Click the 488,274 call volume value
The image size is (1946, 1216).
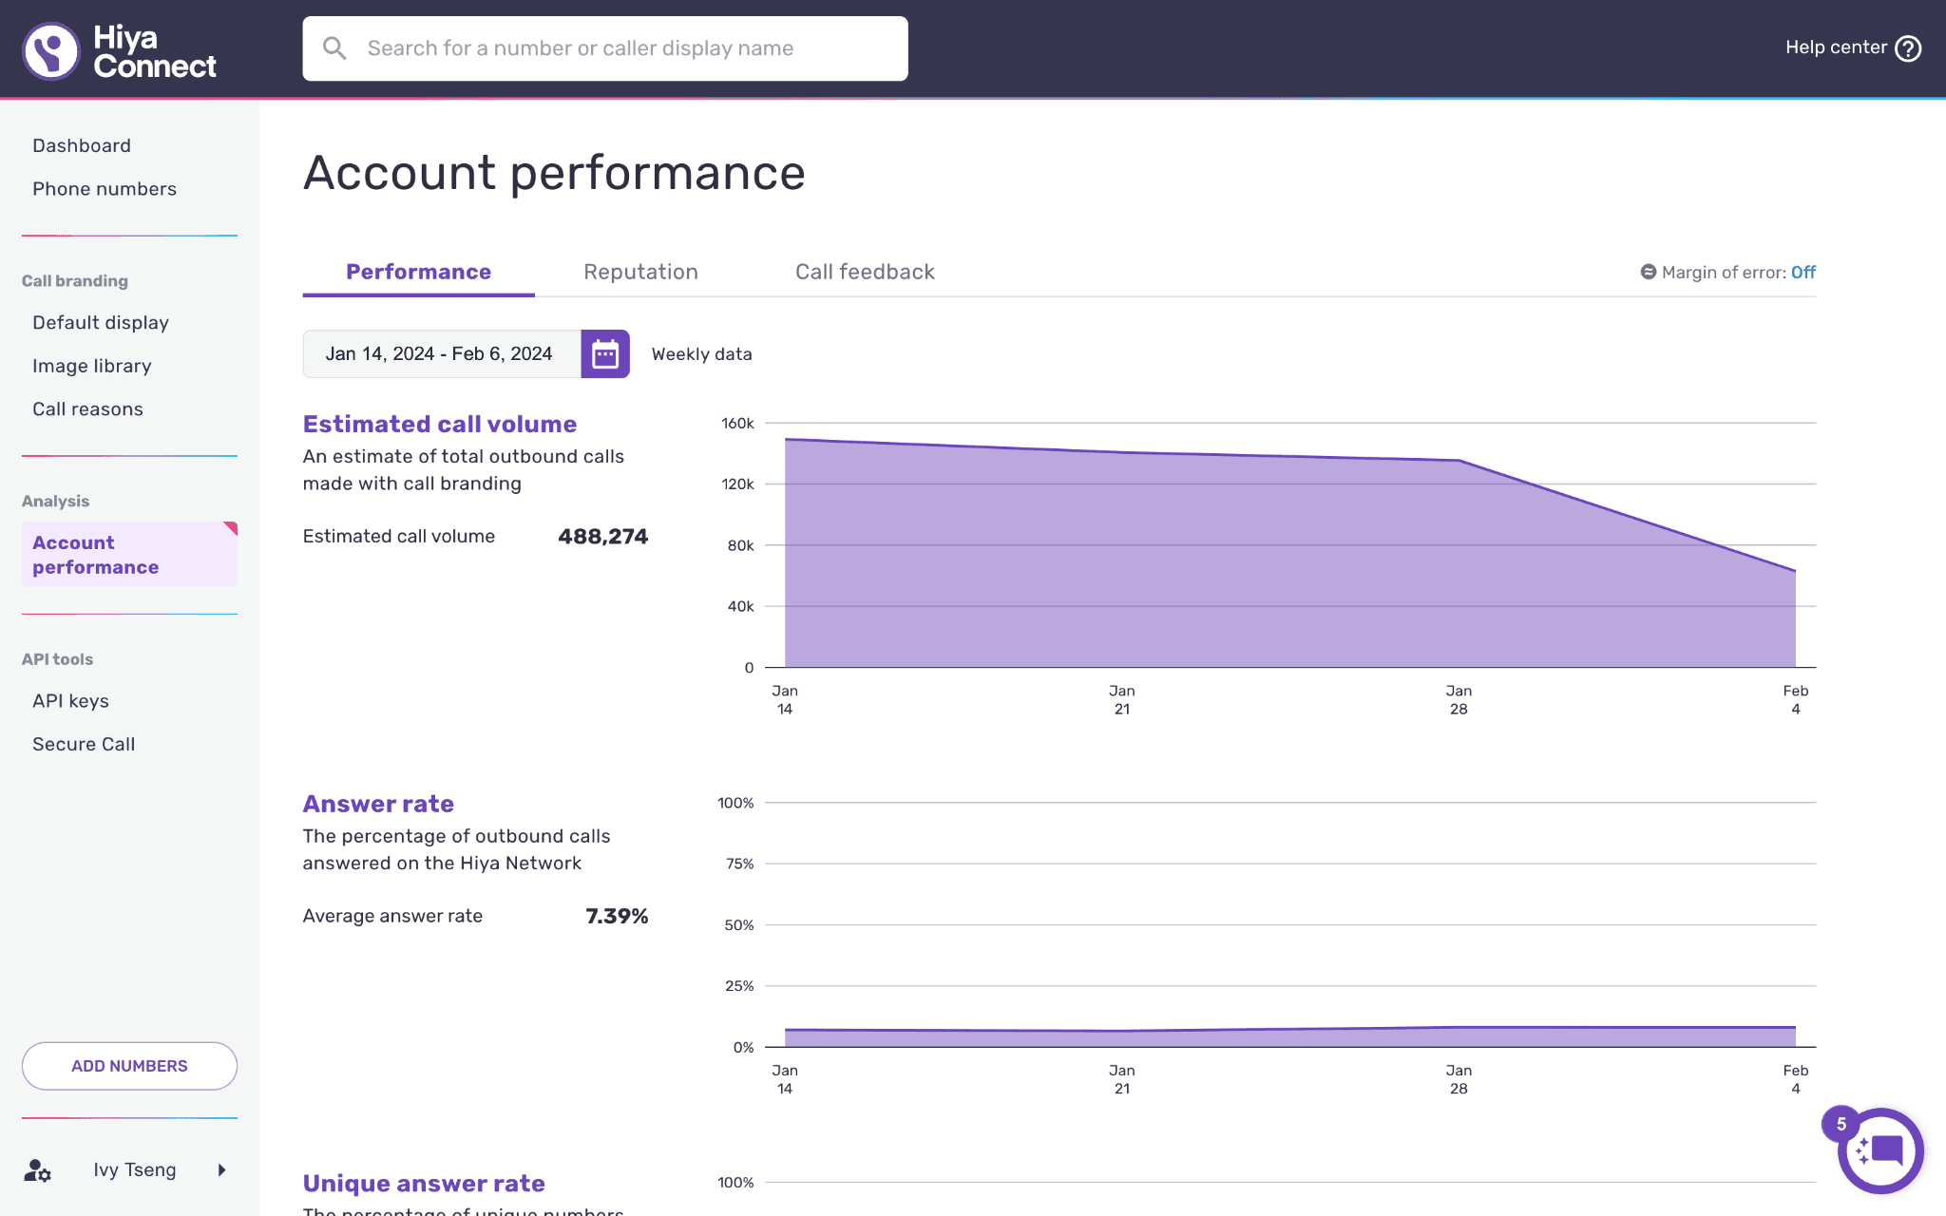click(x=603, y=537)
